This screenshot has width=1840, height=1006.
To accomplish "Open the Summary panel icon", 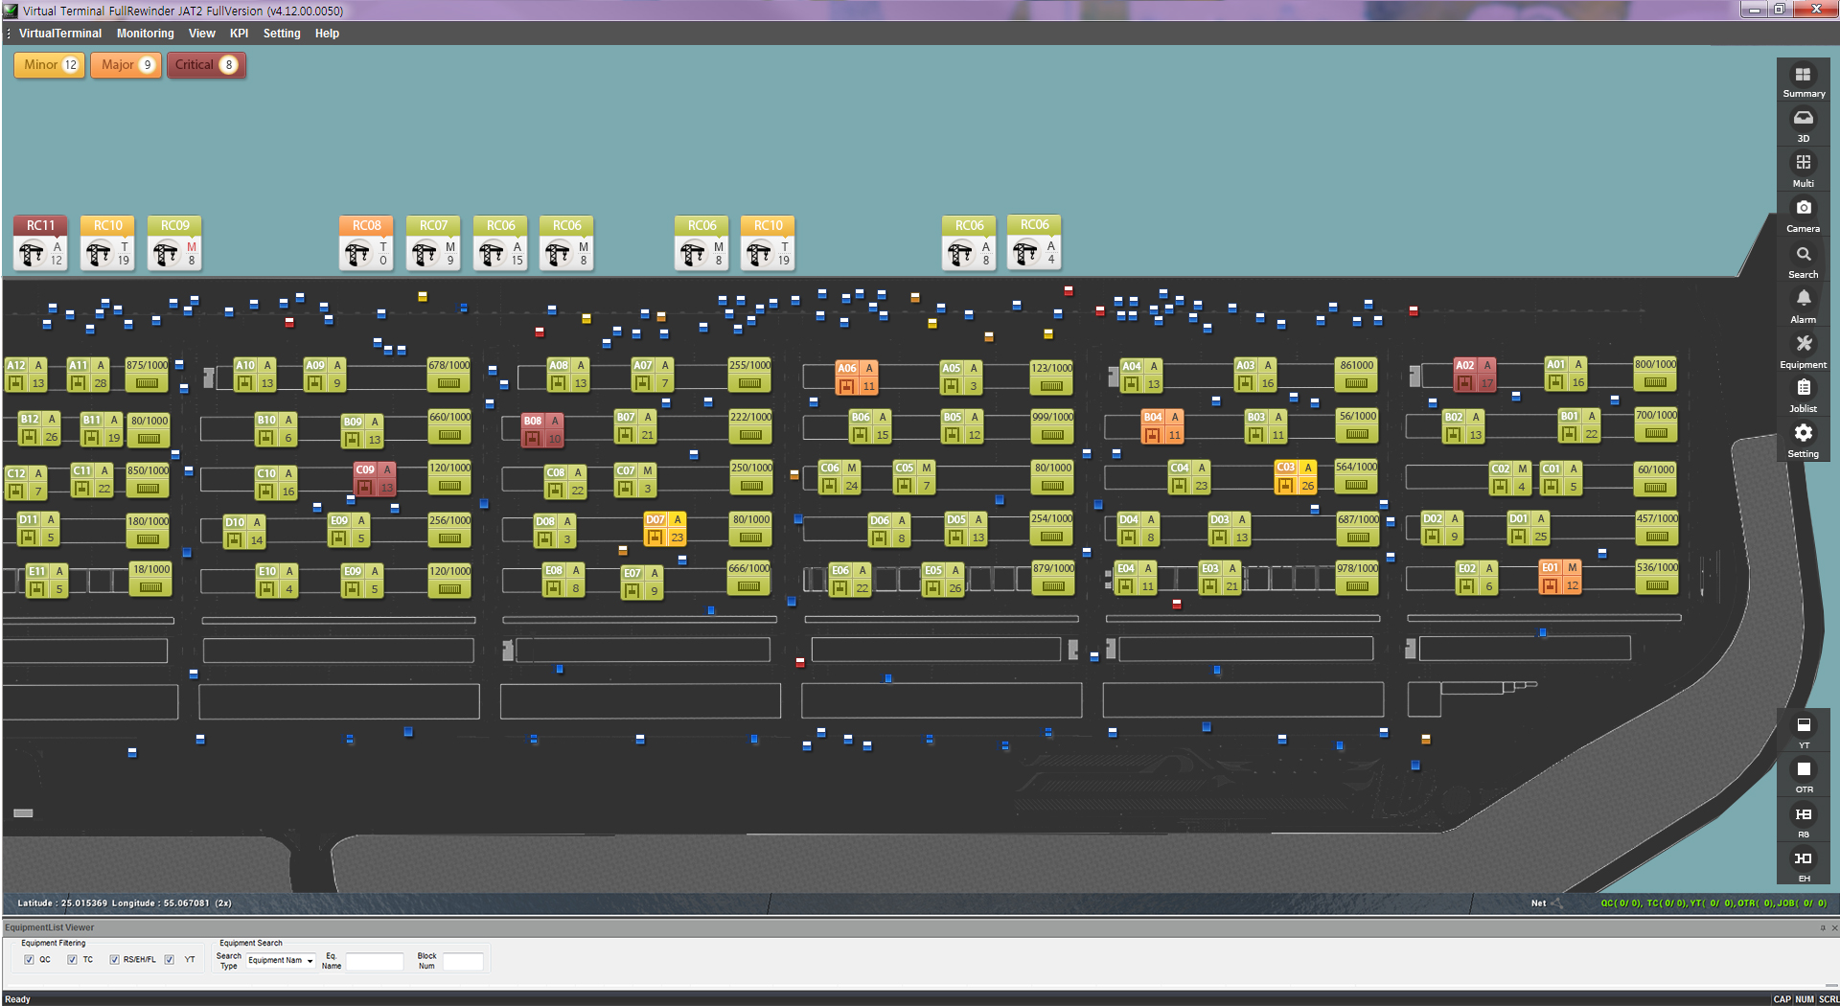I will point(1803,76).
